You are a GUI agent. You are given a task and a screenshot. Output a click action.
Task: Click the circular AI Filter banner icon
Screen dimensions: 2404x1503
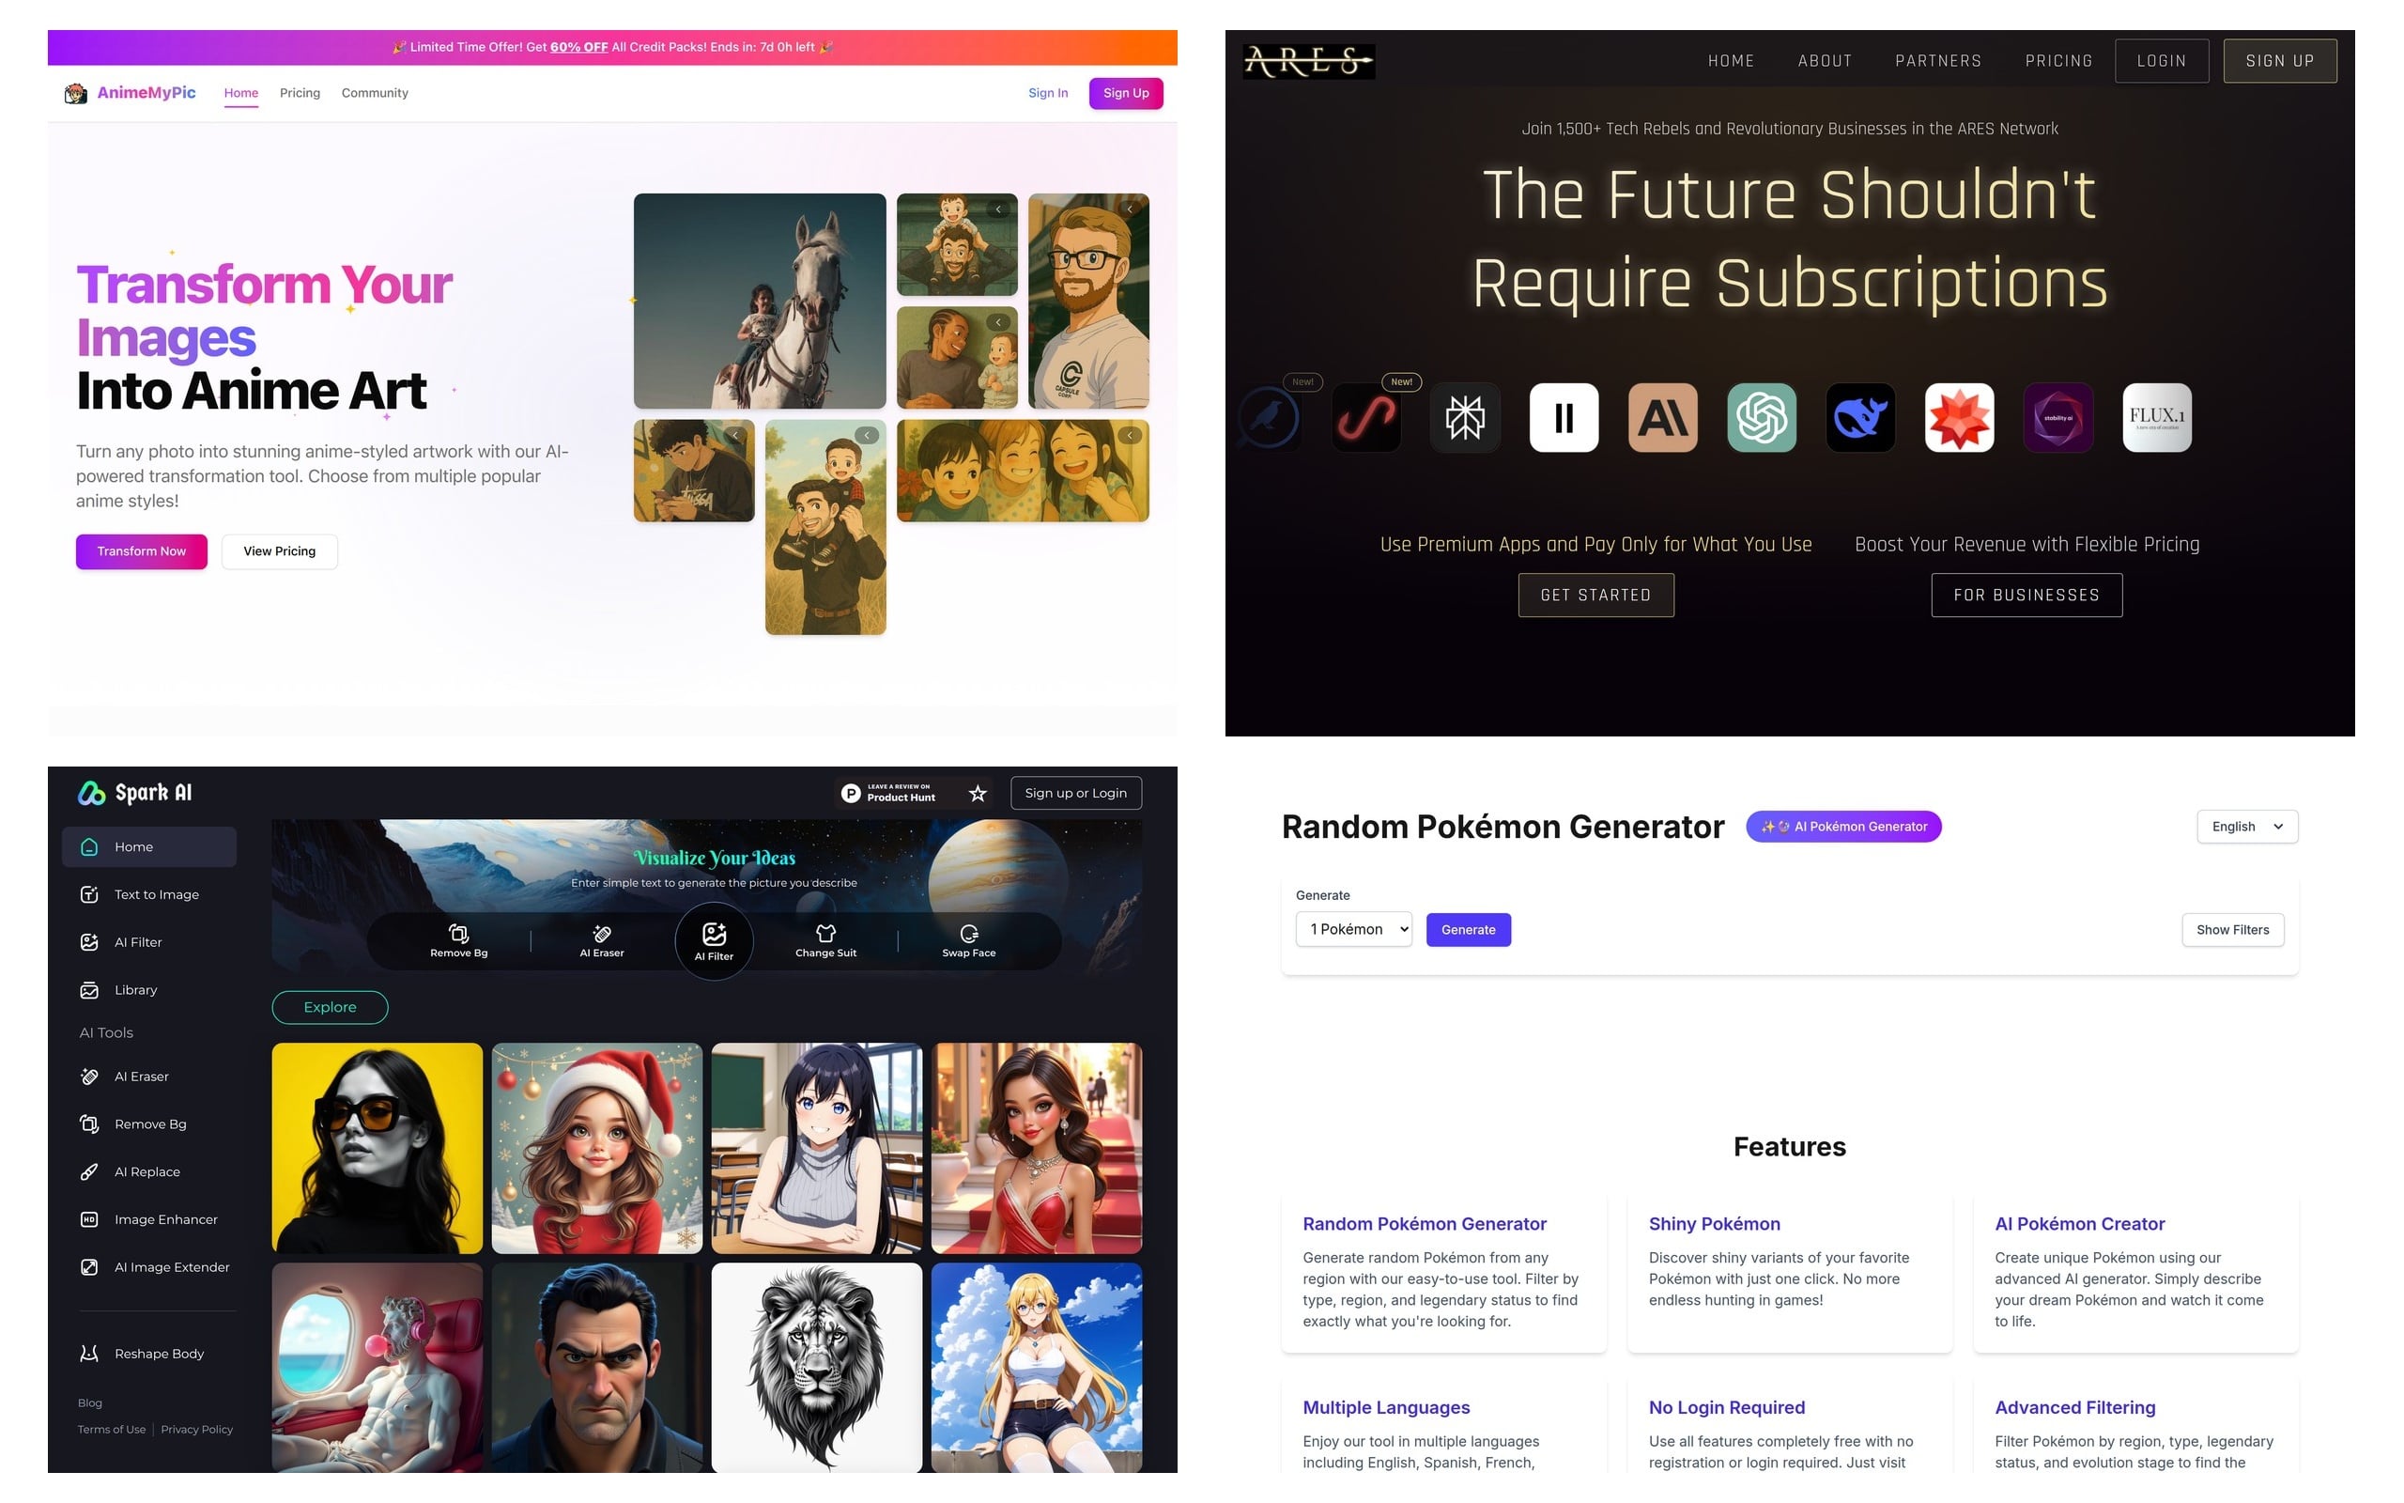click(x=715, y=940)
